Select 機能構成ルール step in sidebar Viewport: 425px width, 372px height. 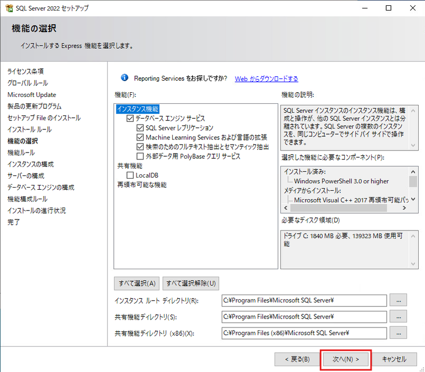click(28, 199)
